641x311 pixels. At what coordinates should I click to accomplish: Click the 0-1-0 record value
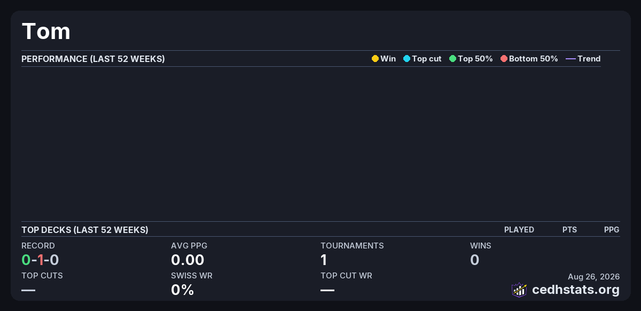point(40,260)
